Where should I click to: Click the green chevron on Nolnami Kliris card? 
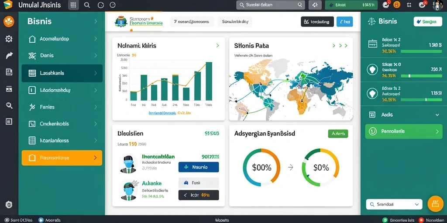click(x=217, y=45)
